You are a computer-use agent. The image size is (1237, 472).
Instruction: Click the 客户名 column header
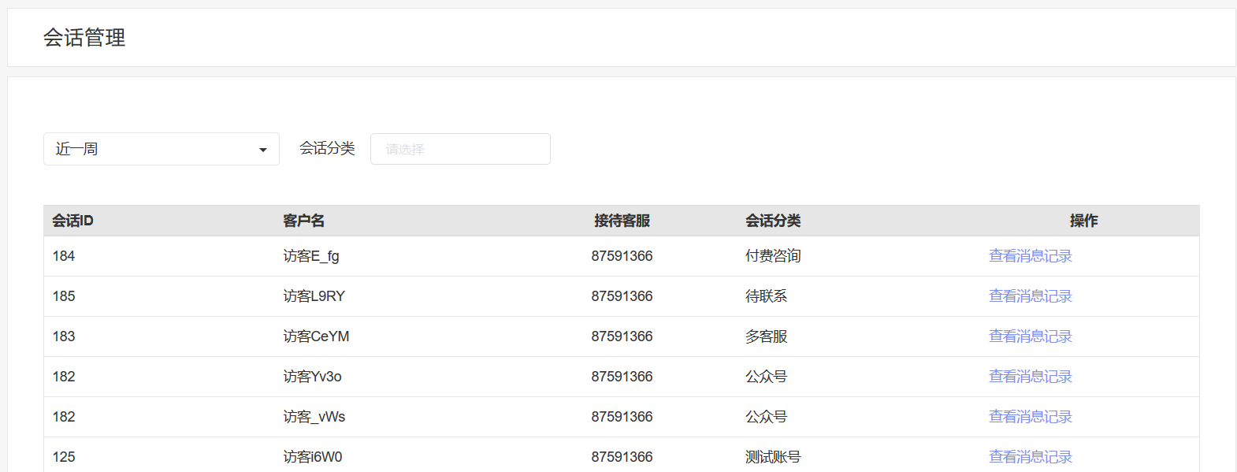point(303,221)
